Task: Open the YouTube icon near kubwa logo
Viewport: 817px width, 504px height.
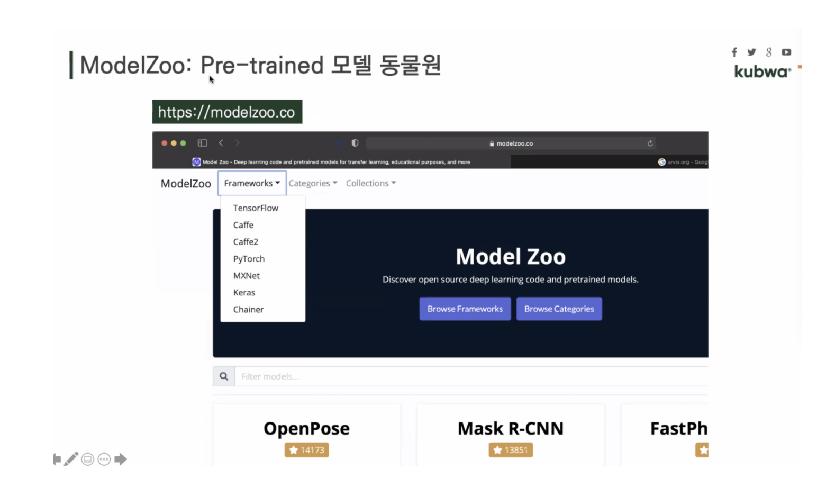Action: (786, 52)
